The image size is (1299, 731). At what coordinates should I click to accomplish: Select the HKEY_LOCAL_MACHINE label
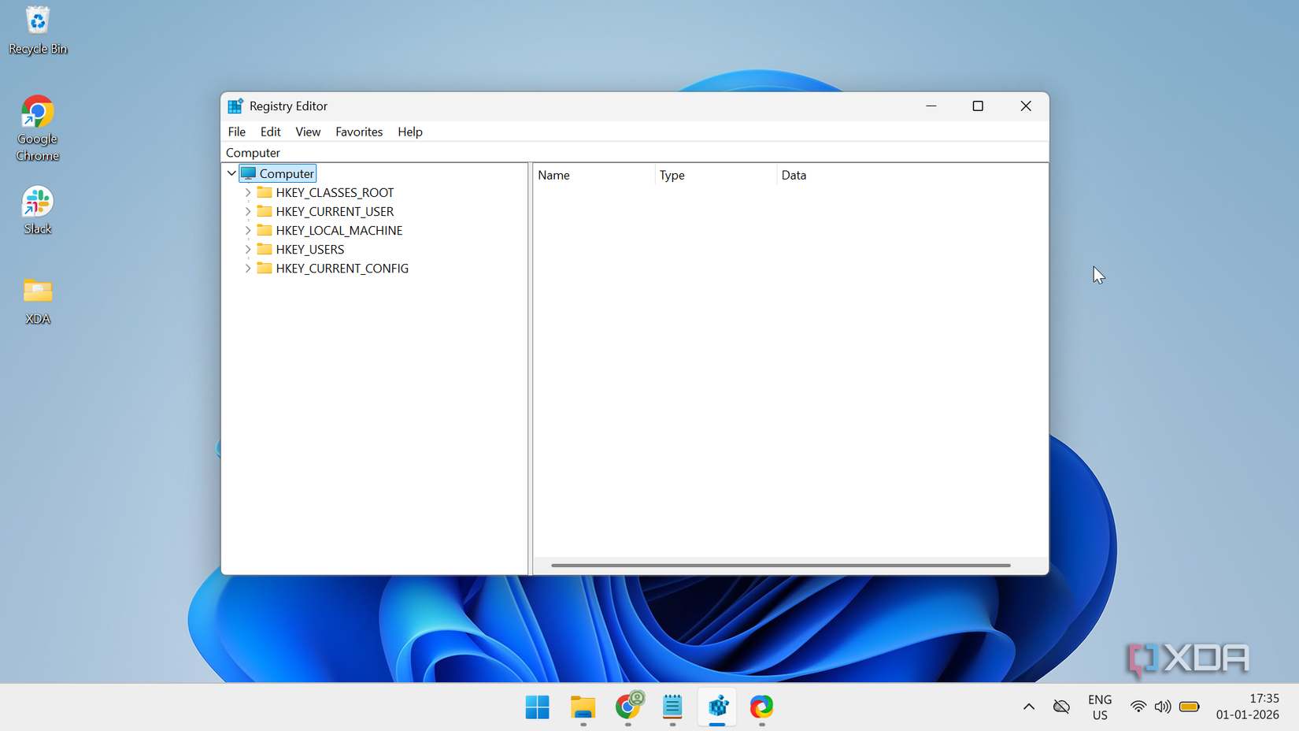tap(339, 230)
